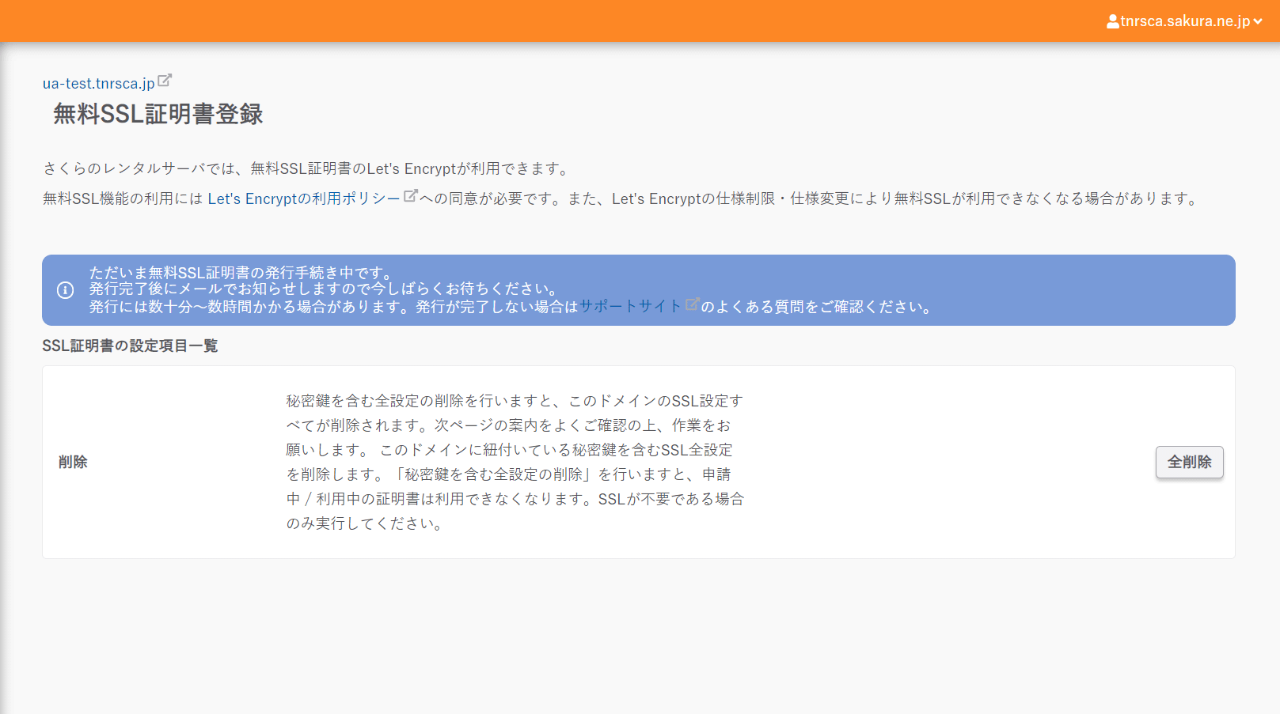This screenshot has height=714, width=1280.
Task: Open the tnrsca.sakura.ne.jp account menu
Action: [1184, 21]
